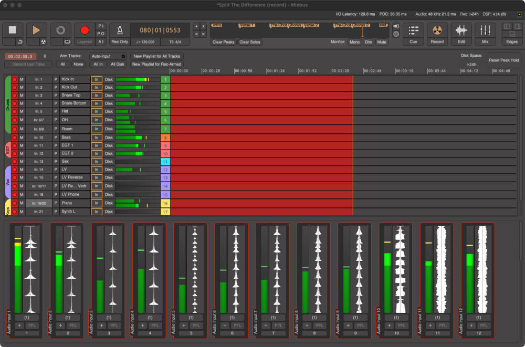Viewport: 525px width, 347px height.
Task: Open input selector on Audio Input 1 strip
Action: [x=27, y=317]
